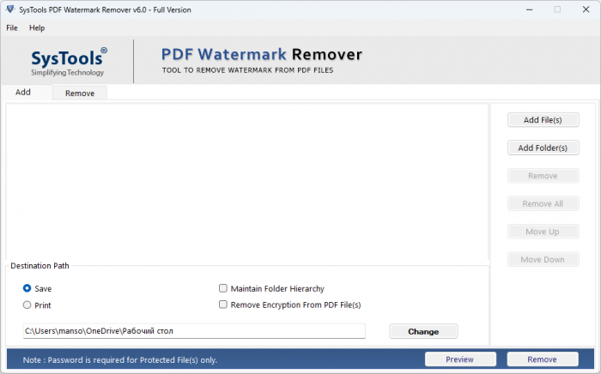The width and height of the screenshot is (601, 374).
Task: Switch to the Add tab
Action: [23, 93]
